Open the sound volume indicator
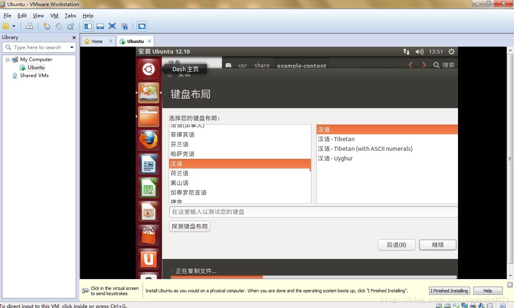Screen dimensions: 514x308 tap(419, 51)
